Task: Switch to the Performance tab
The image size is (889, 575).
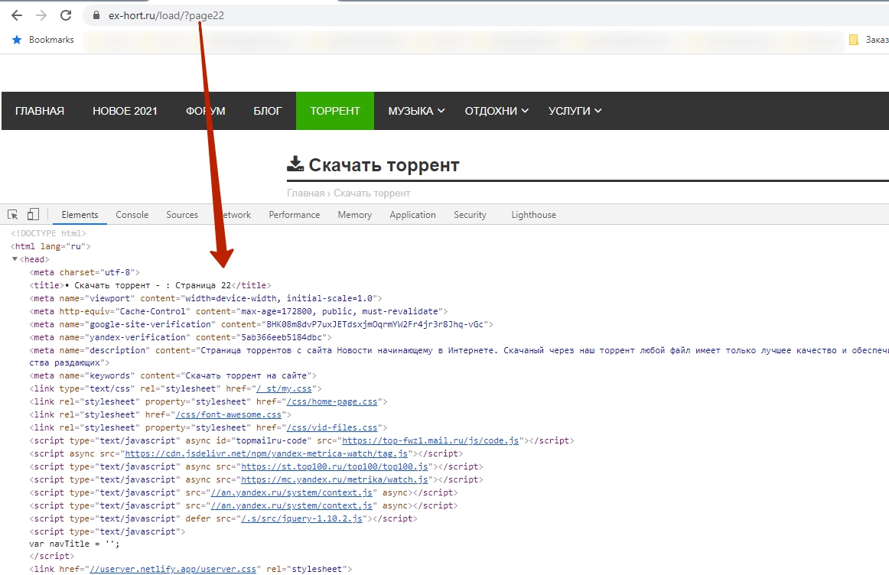Action: point(295,215)
